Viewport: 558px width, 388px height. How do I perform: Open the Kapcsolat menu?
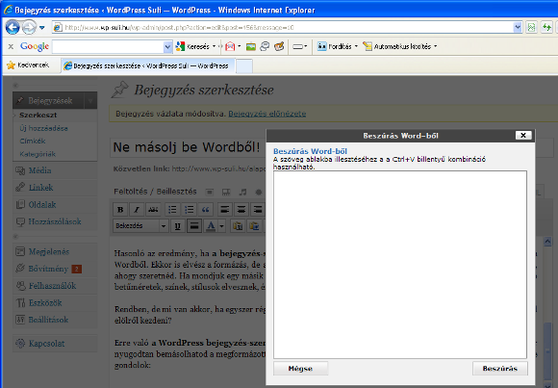[46, 344]
